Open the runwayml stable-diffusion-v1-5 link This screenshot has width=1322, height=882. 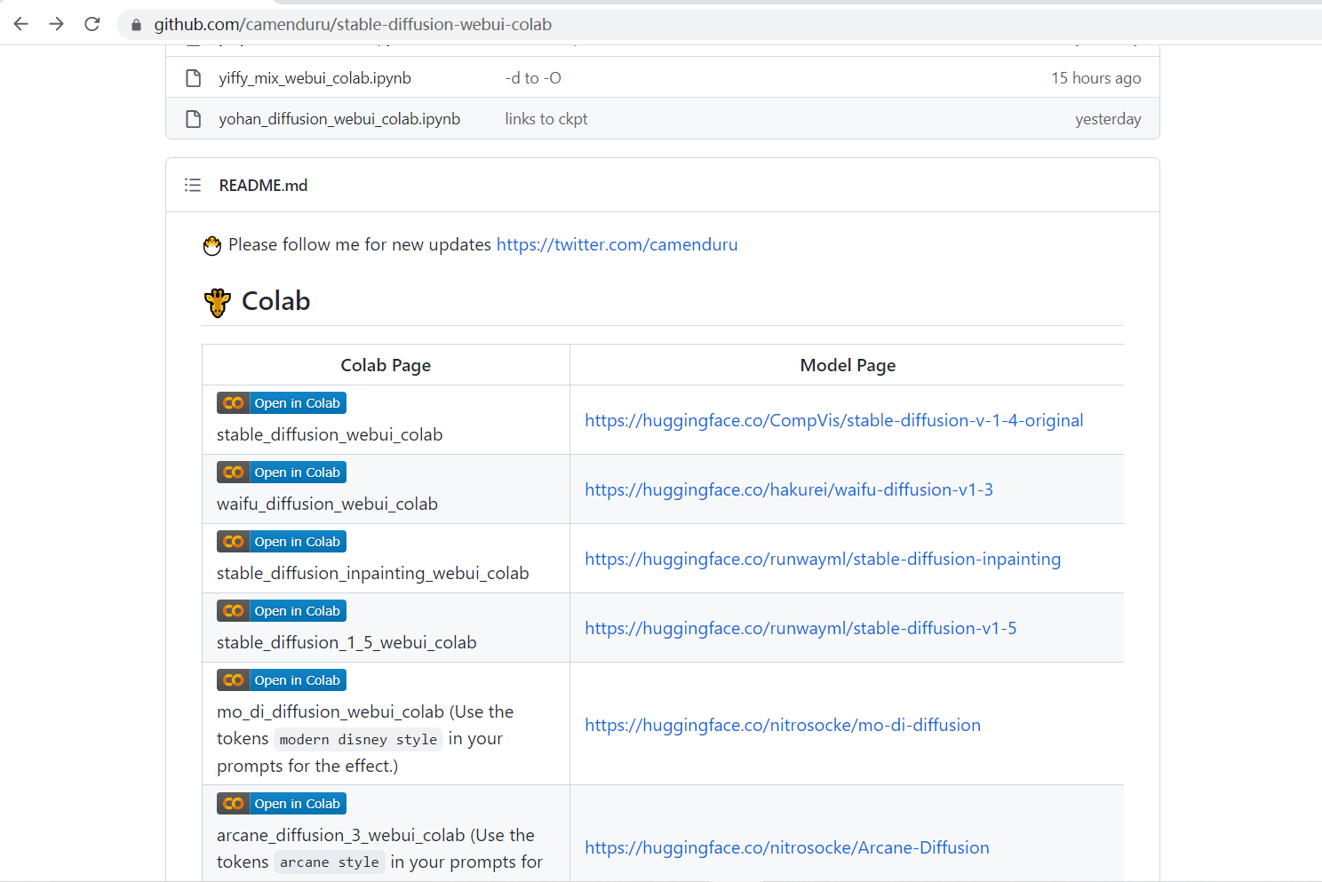pos(800,628)
